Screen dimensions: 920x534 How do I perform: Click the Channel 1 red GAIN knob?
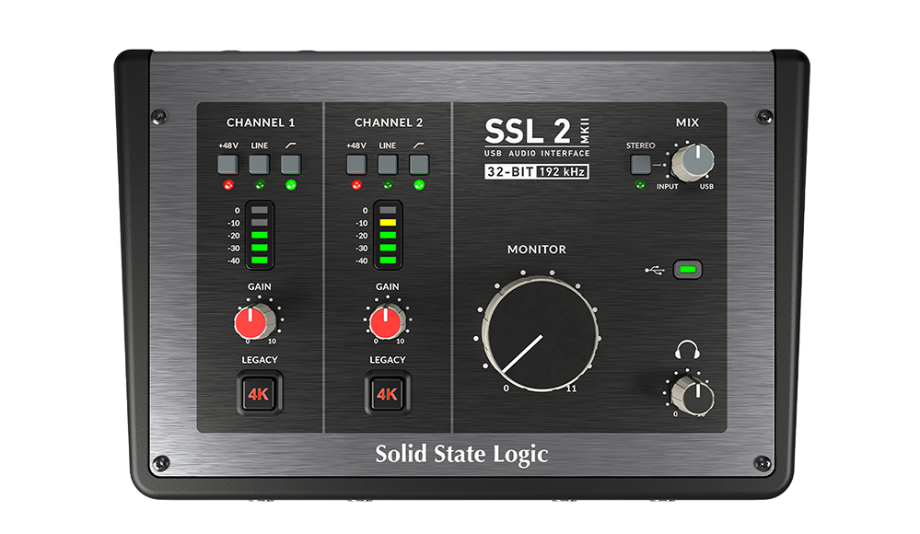tap(255, 321)
